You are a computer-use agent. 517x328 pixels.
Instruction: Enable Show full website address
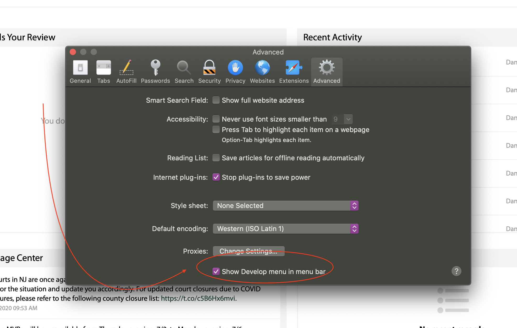[x=216, y=100]
